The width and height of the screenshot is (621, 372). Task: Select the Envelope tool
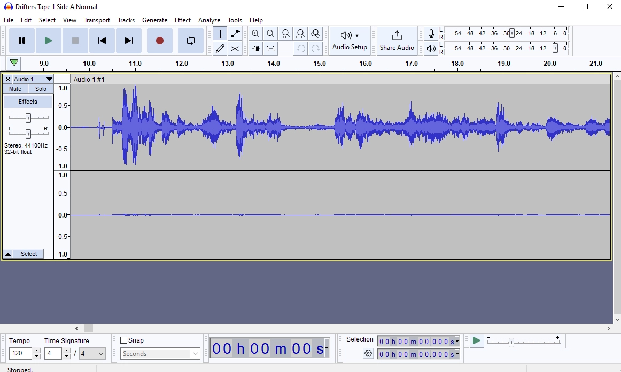click(235, 34)
